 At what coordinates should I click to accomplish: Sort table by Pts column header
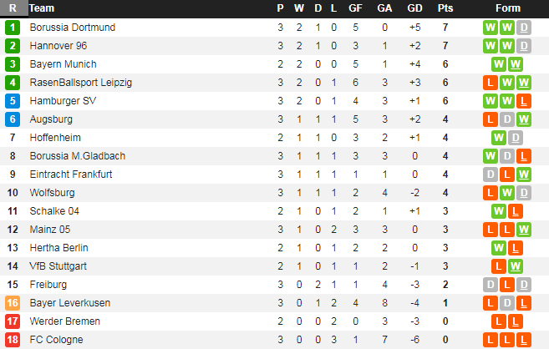point(445,8)
